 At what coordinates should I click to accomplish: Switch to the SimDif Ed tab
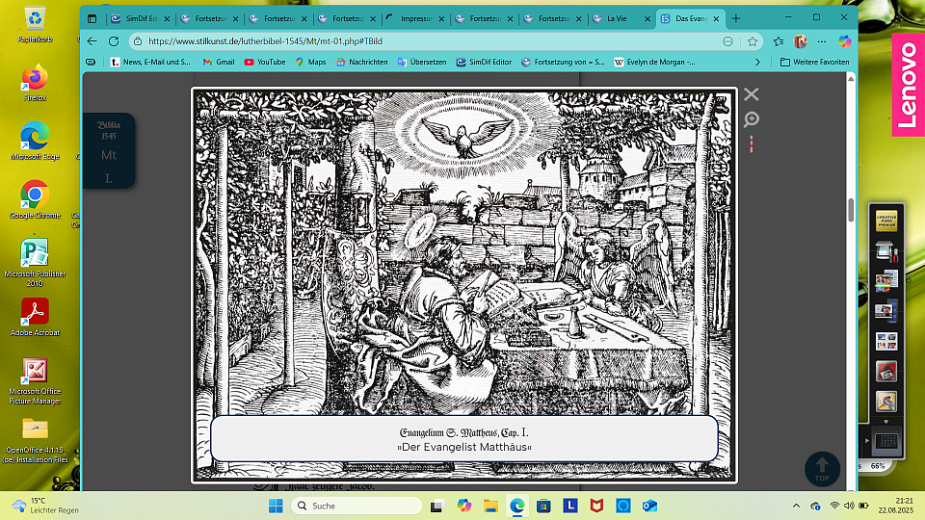(141, 19)
